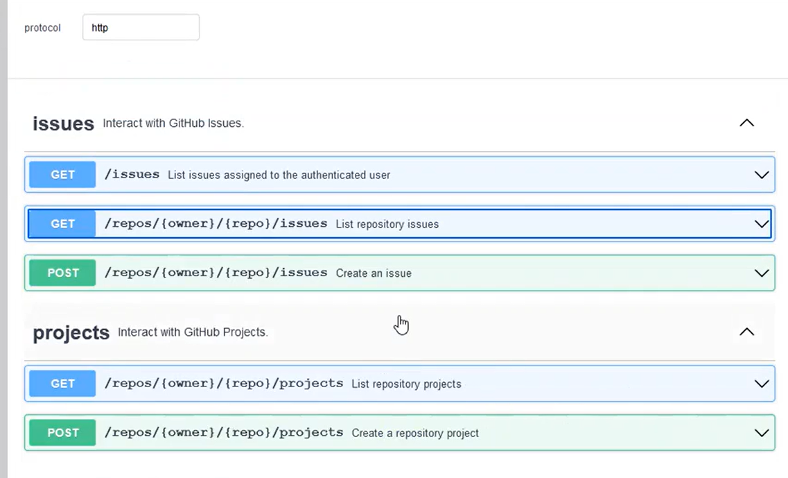Expand chevron on Create an issue row
The width and height of the screenshot is (788, 478).
pyautogui.click(x=761, y=273)
